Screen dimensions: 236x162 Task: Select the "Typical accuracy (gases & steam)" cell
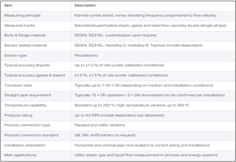coord(34,75)
